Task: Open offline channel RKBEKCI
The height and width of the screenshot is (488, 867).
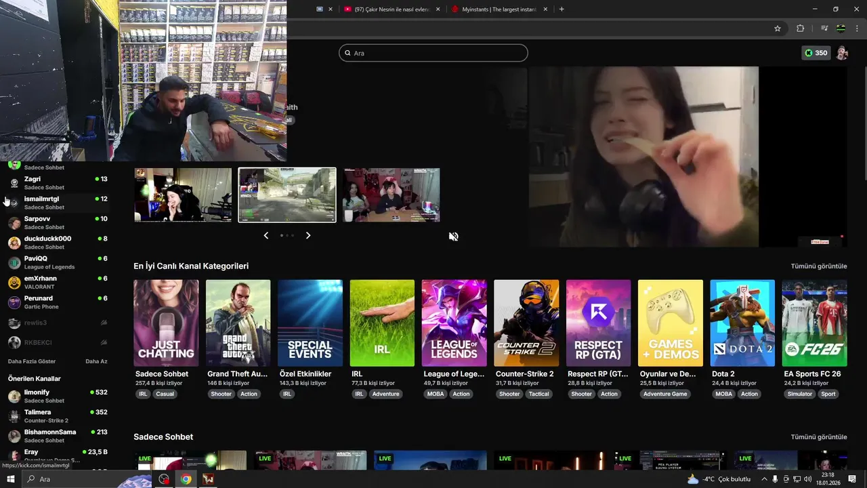Action: [x=58, y=342]
